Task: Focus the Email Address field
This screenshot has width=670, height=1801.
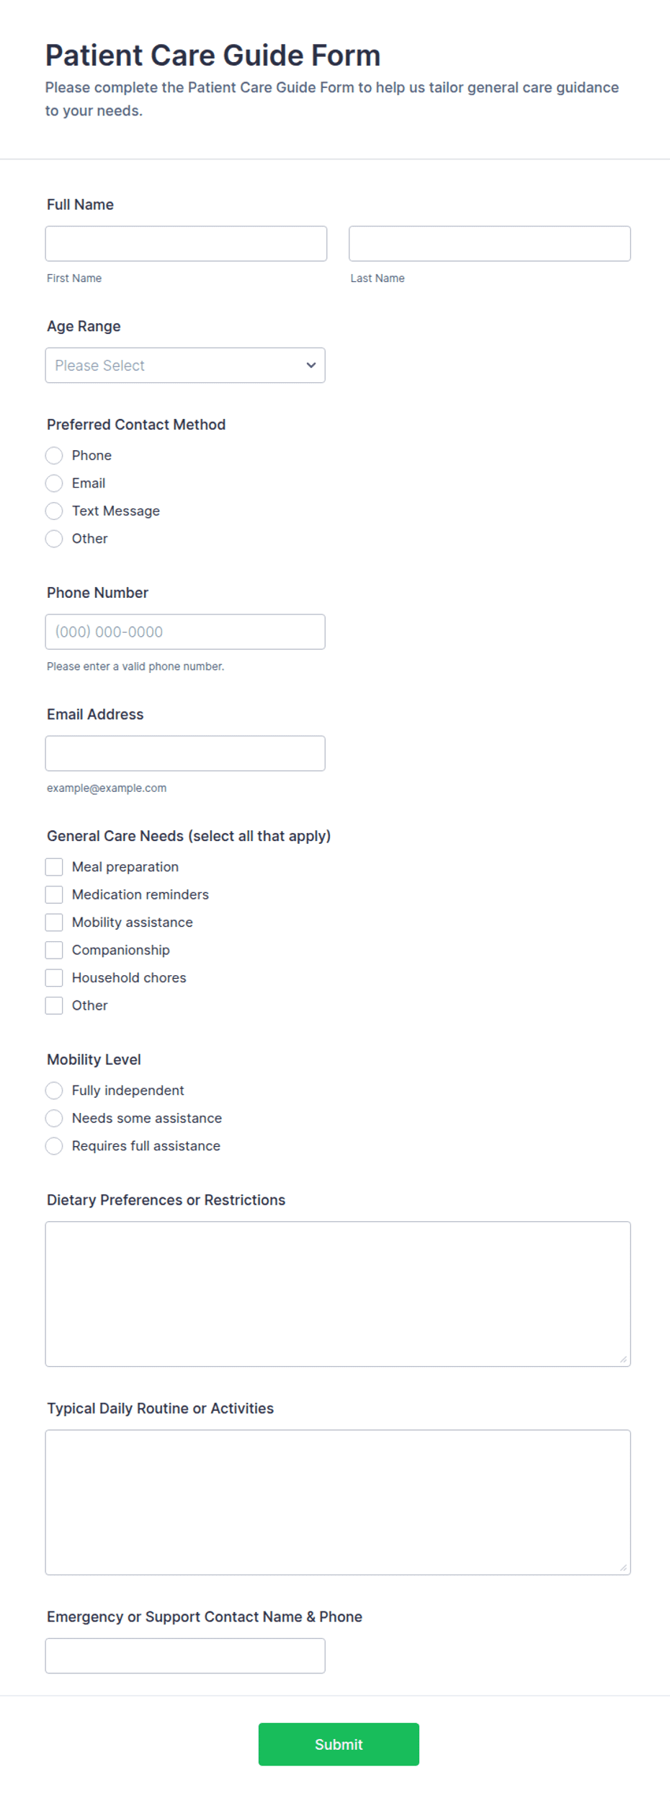Action: [x=185, y=753]
